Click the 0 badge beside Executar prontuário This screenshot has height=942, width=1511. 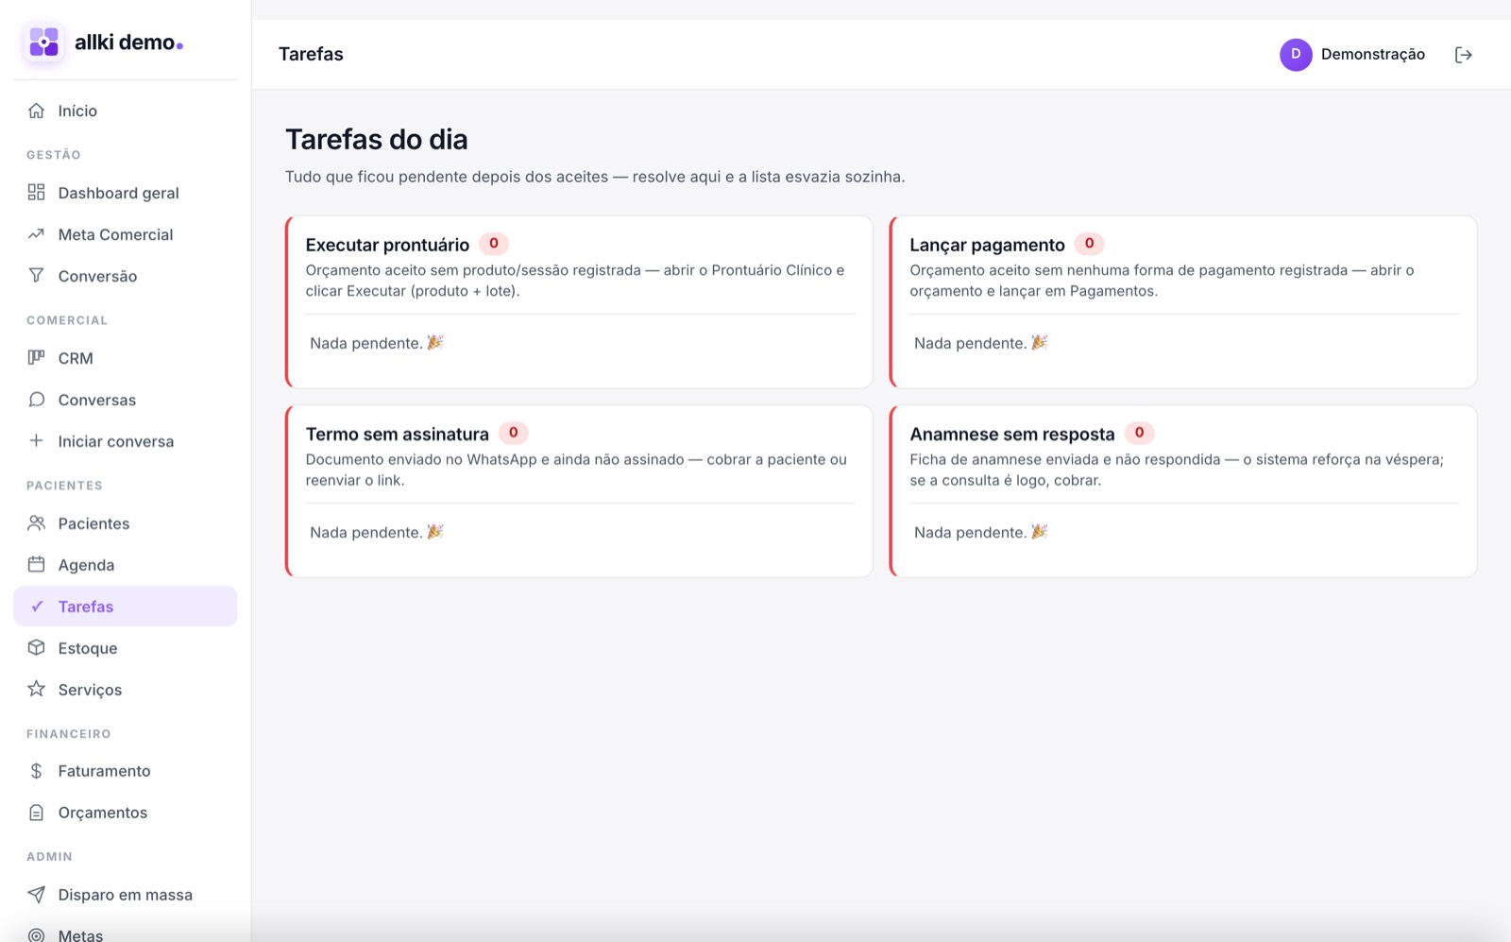click(x=494, y=244)
